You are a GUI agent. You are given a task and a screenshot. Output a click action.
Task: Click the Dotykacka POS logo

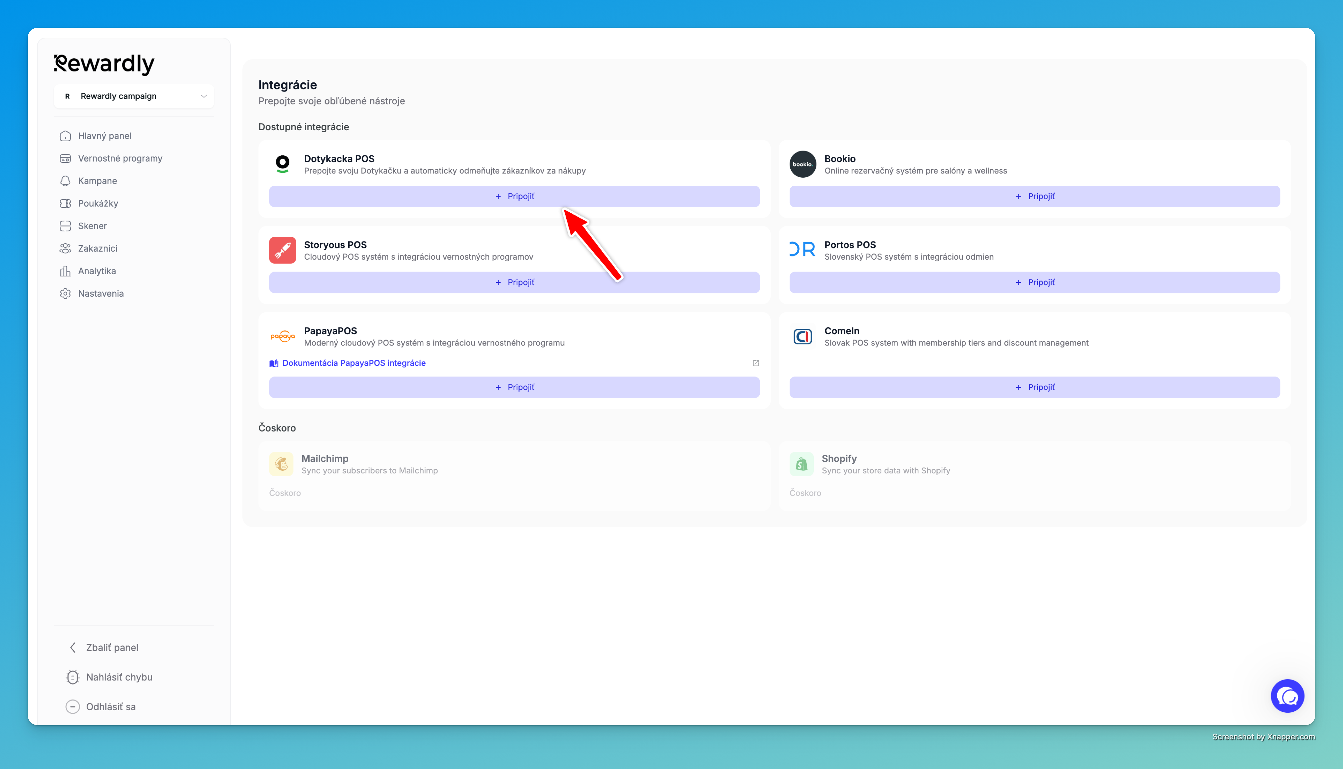283,164
